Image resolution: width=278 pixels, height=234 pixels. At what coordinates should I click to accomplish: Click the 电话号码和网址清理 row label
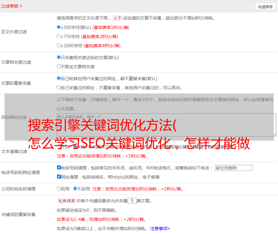tap(20, 172)
